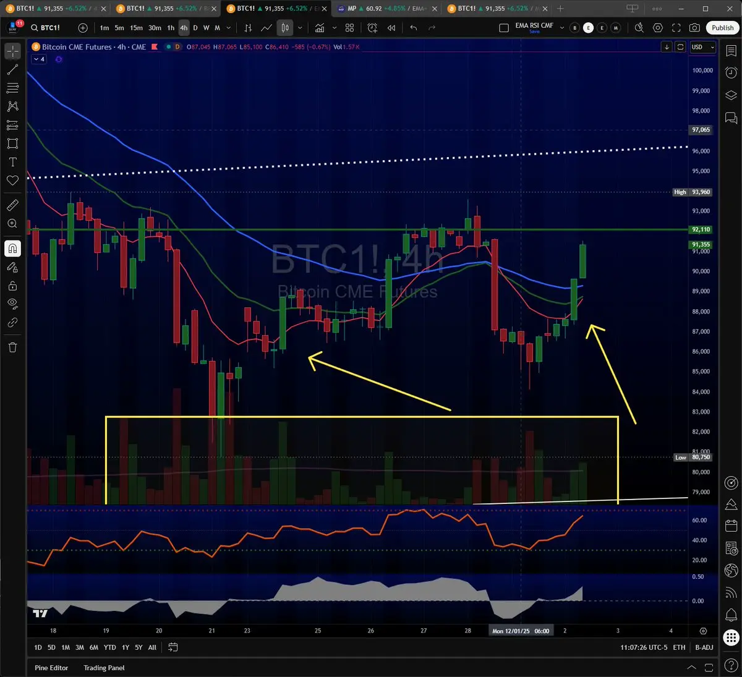The image size is (742, 677).
Task: Expand the timeframe interval dropdown
Action: click(x=229, y=28)
